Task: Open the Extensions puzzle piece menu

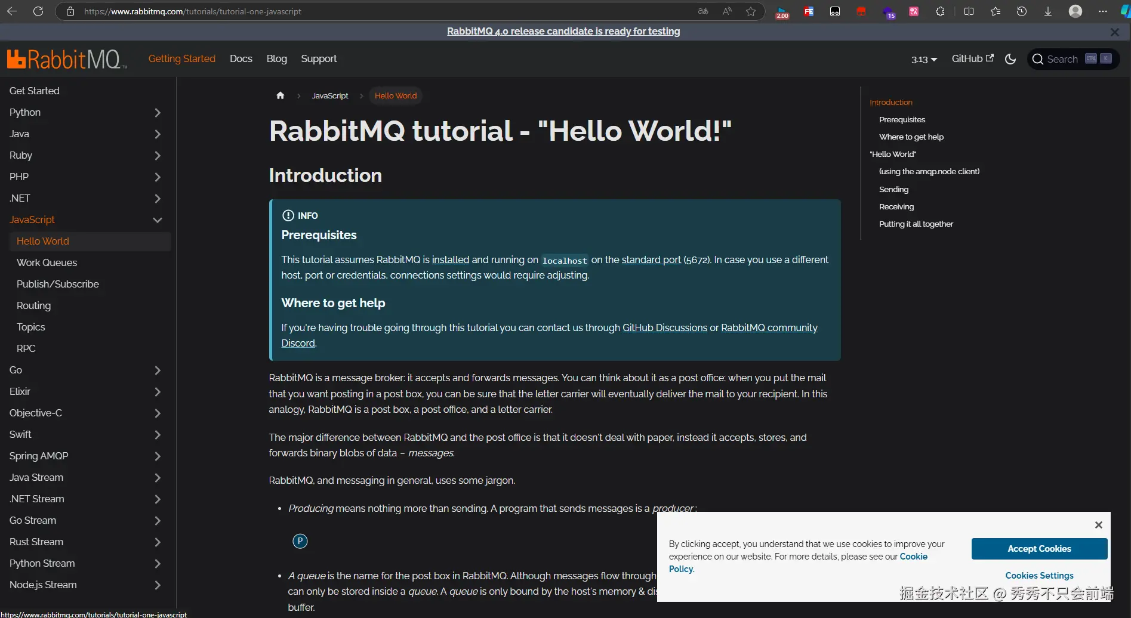Action: click(x=940, y=11)
